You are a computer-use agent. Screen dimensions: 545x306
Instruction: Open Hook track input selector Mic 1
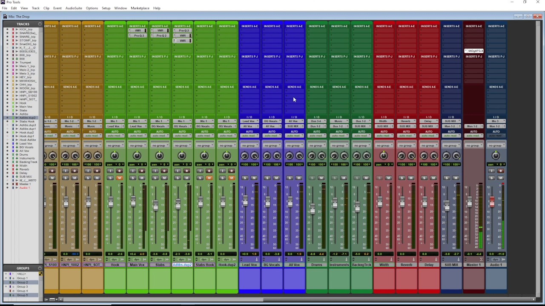[115, 122]
